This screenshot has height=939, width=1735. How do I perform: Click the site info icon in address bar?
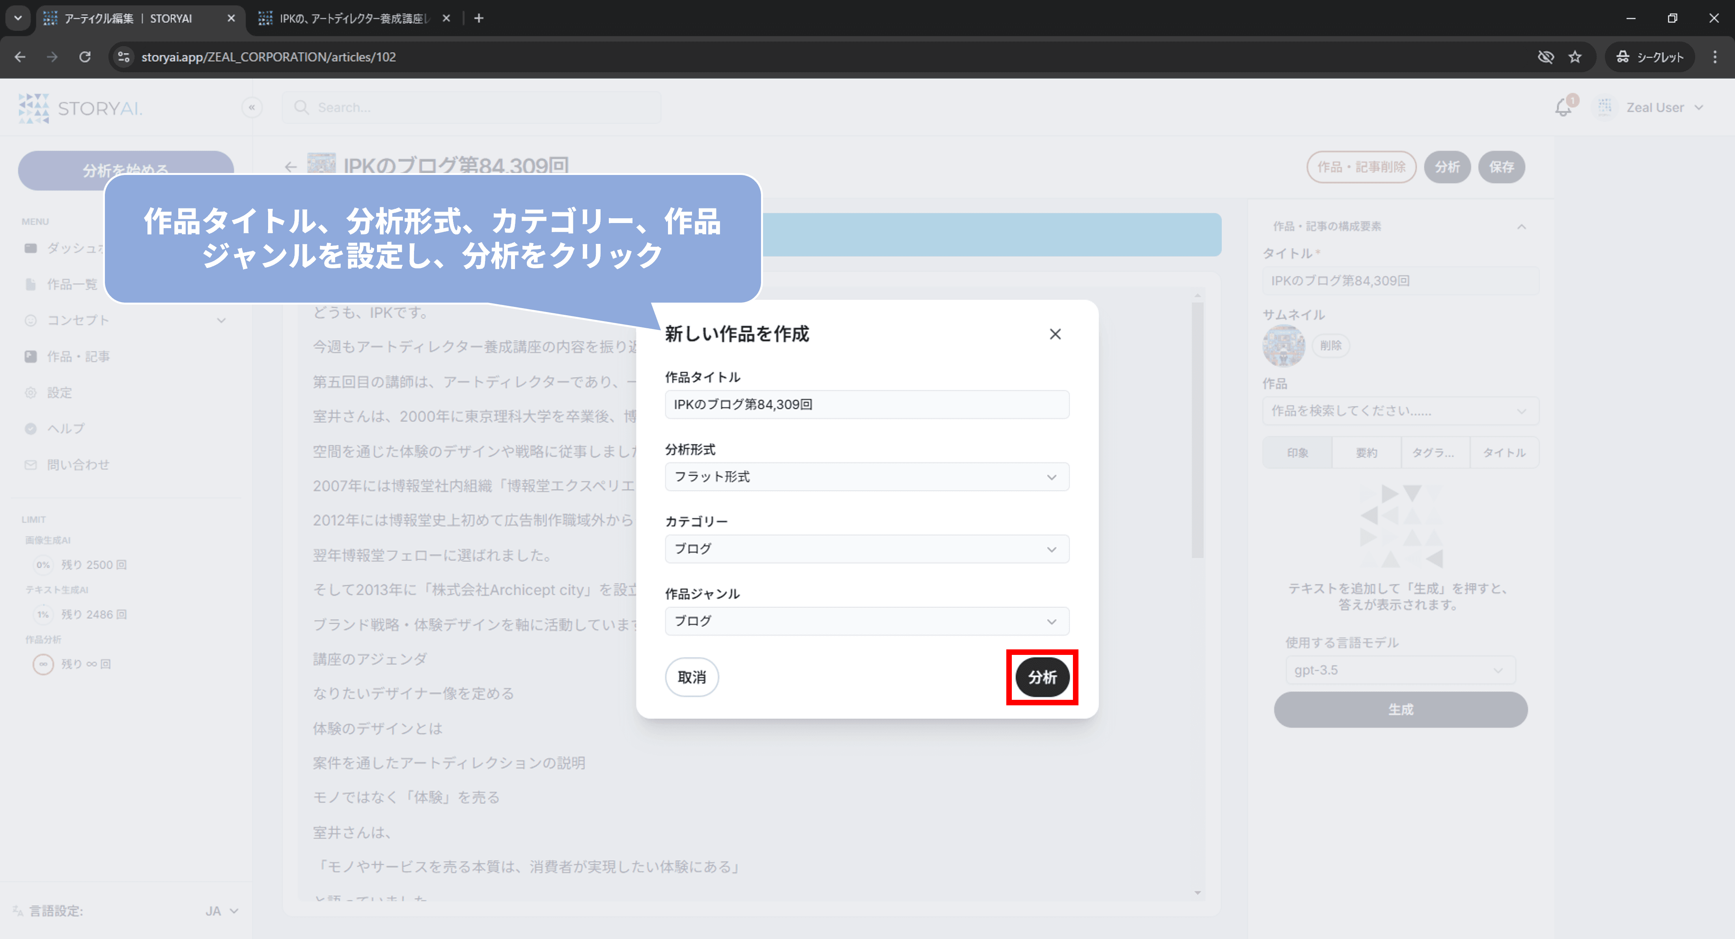124,57
